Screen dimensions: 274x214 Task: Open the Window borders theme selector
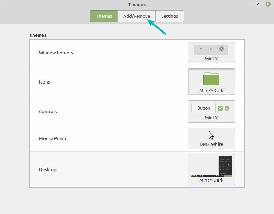coord(211,53)
